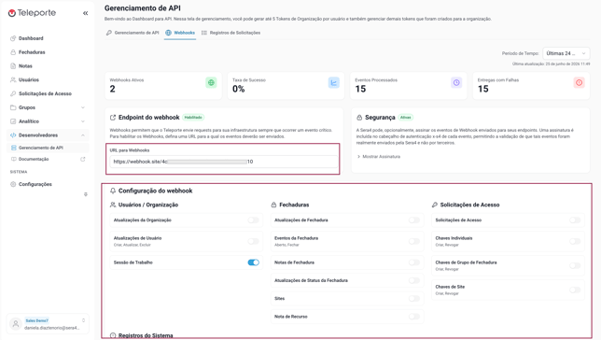Enable the Sites toggle

point(414,299)
